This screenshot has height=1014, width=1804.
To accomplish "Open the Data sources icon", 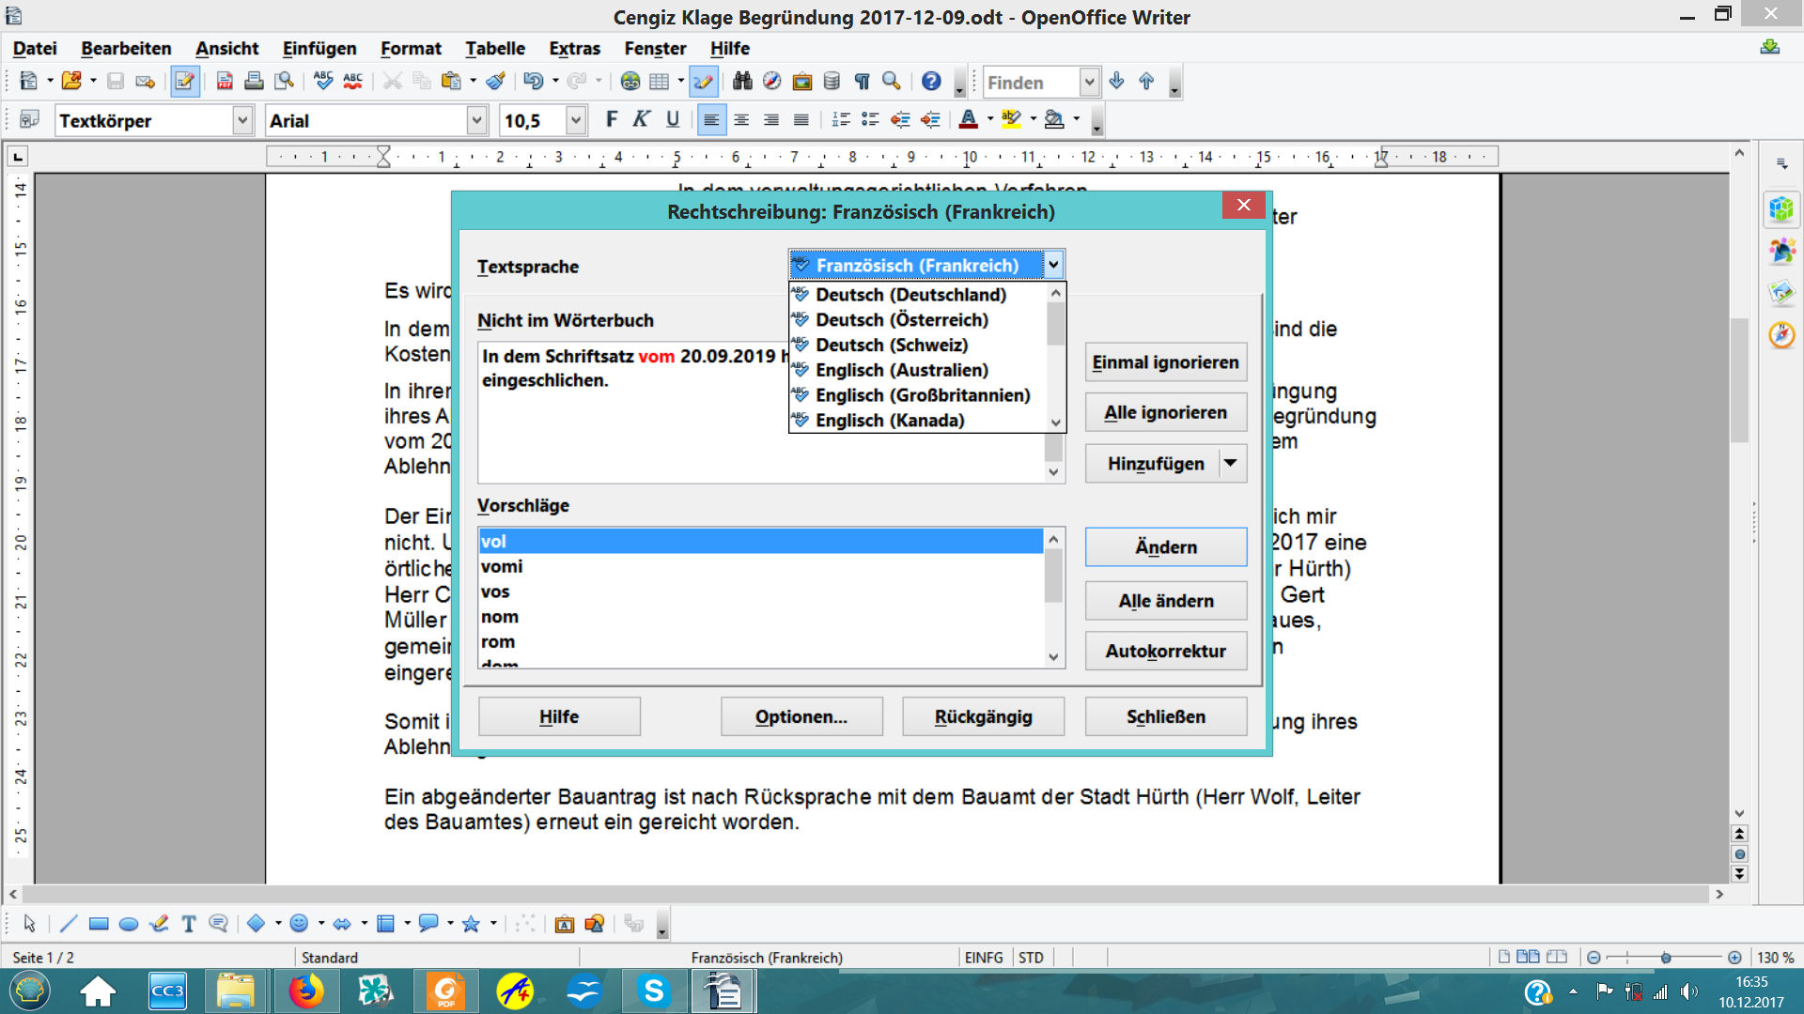I will [832, 82].
